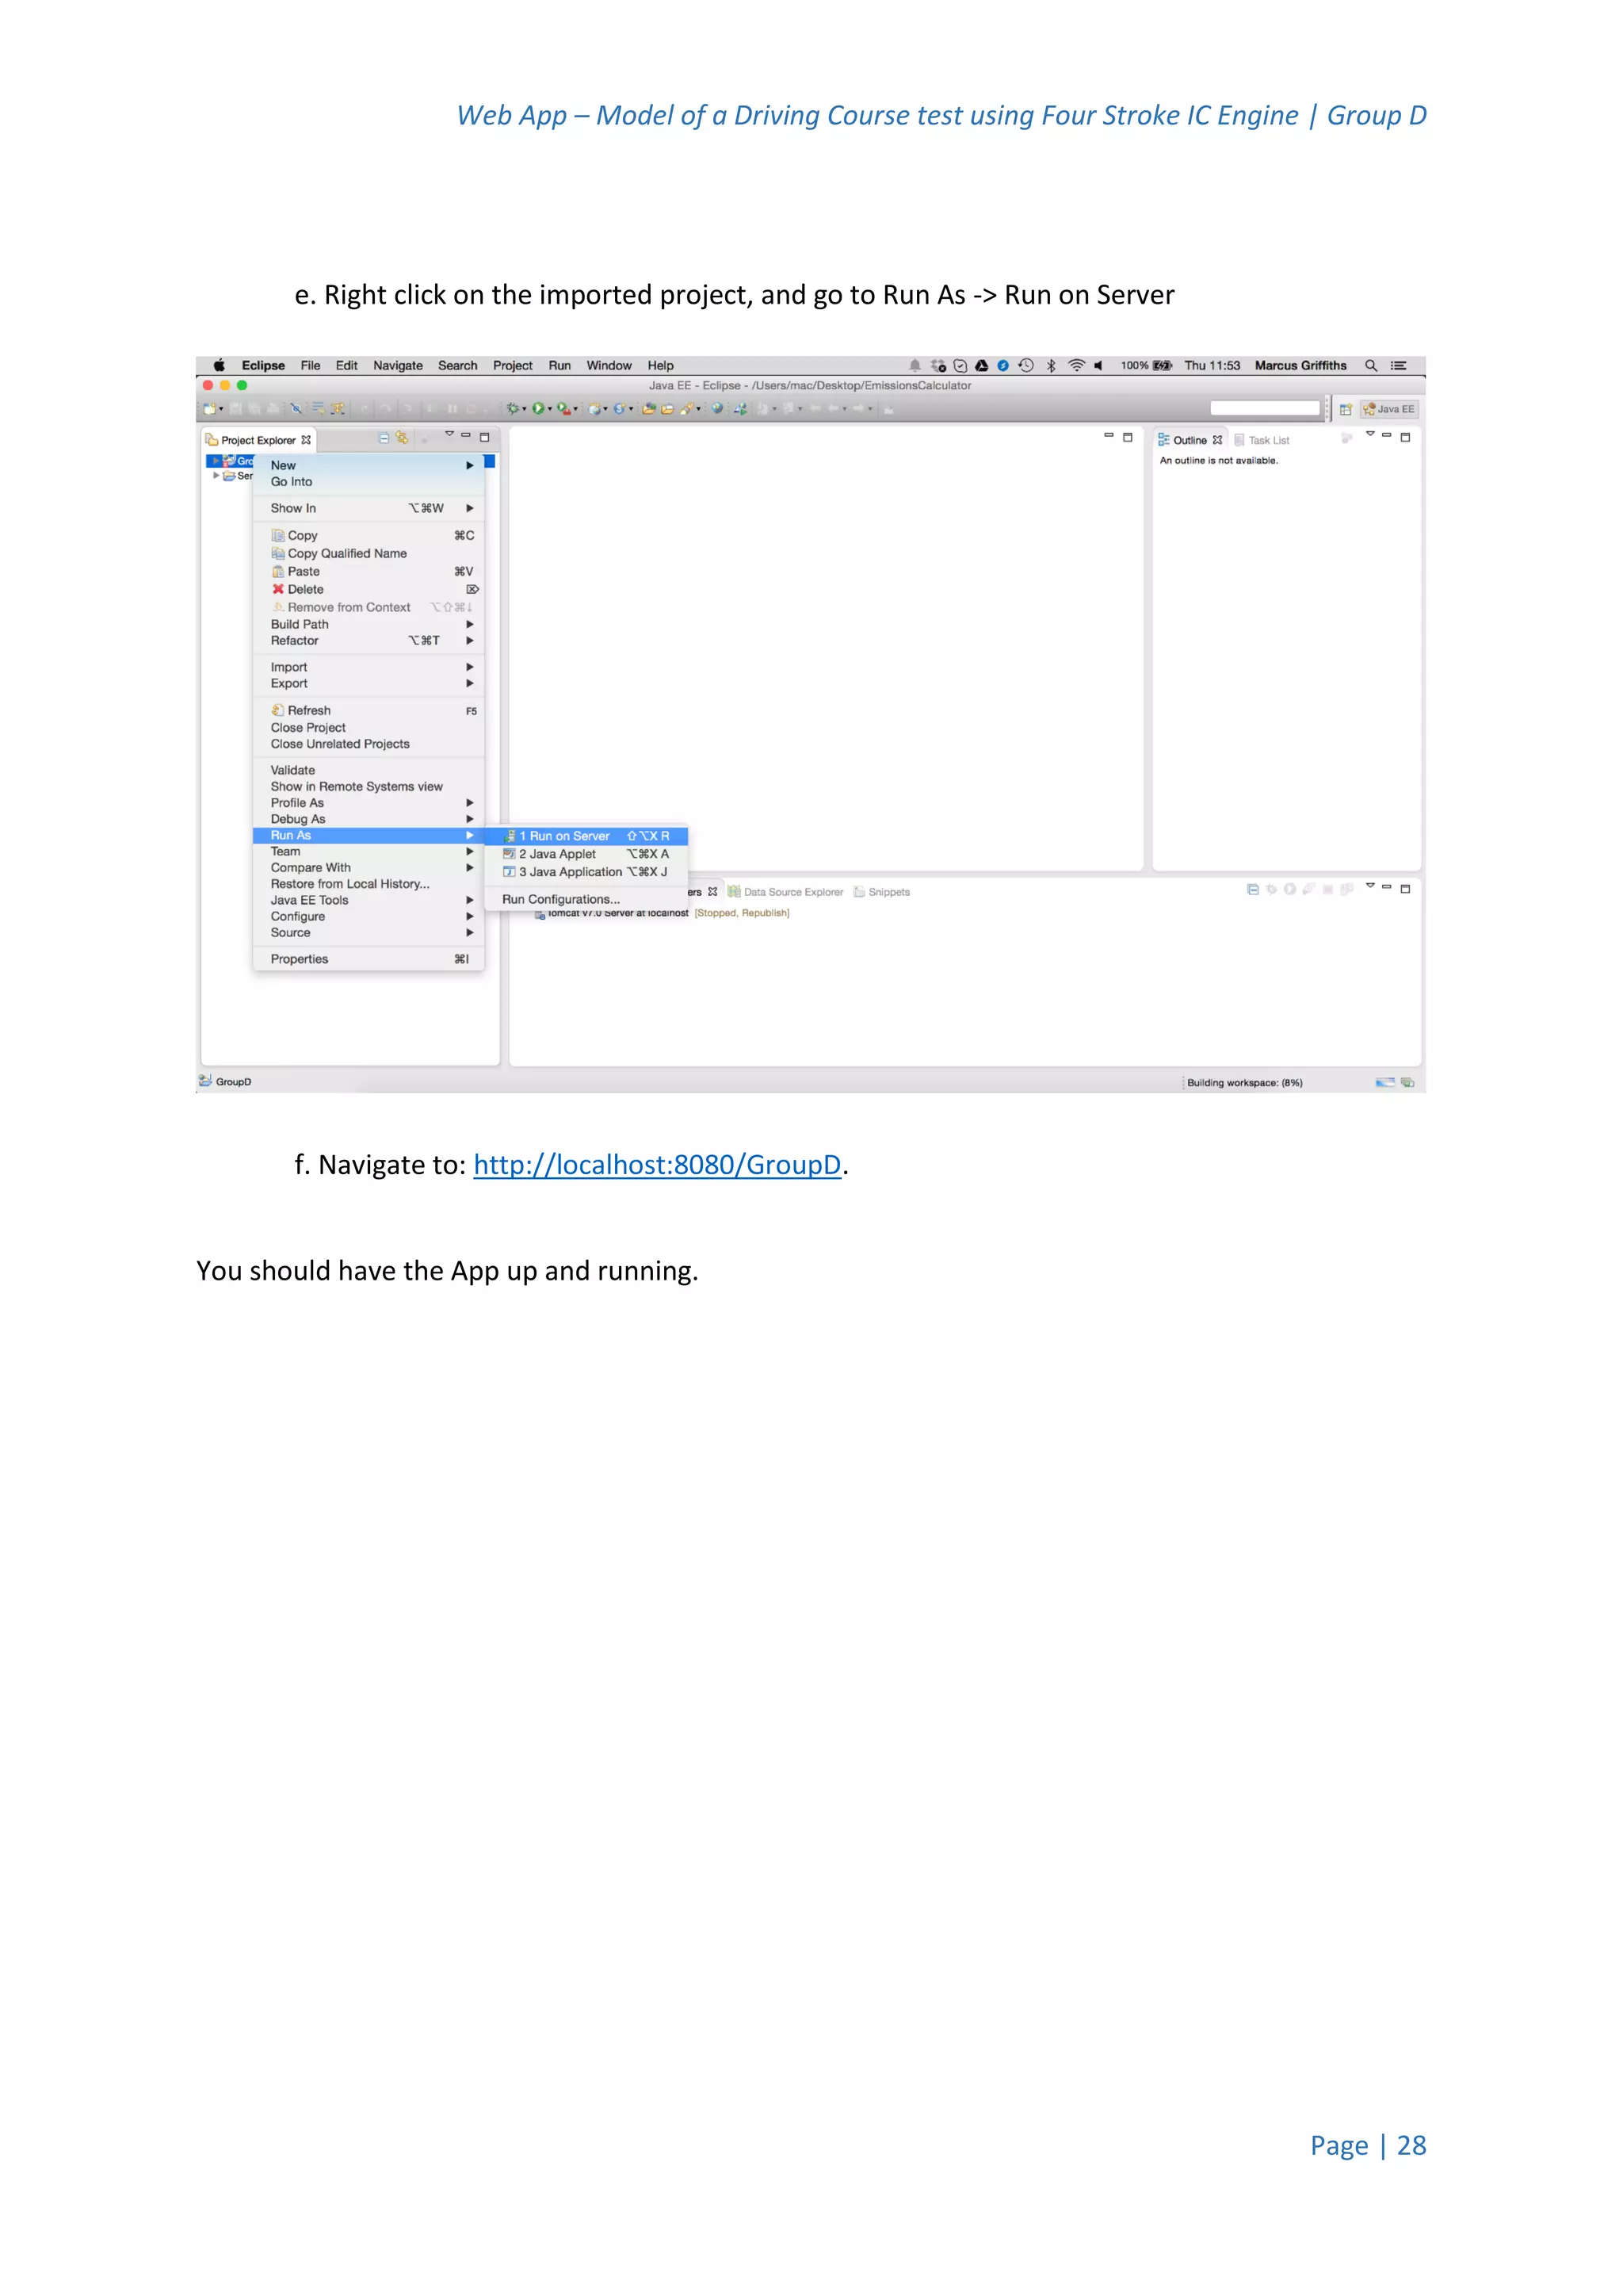Open Spotlight search magnifier icon
The height and width of the screenshot is (2296, 1623).
[1371, 366]
